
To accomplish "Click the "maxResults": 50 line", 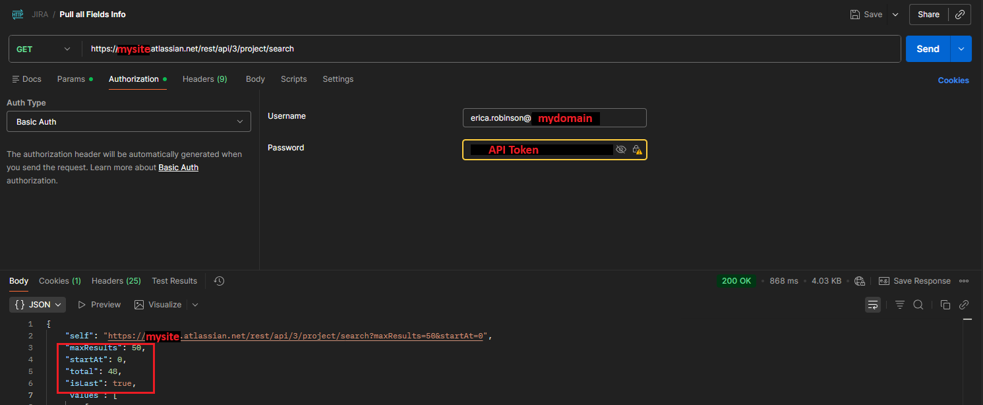I will [x=105, y=348].
